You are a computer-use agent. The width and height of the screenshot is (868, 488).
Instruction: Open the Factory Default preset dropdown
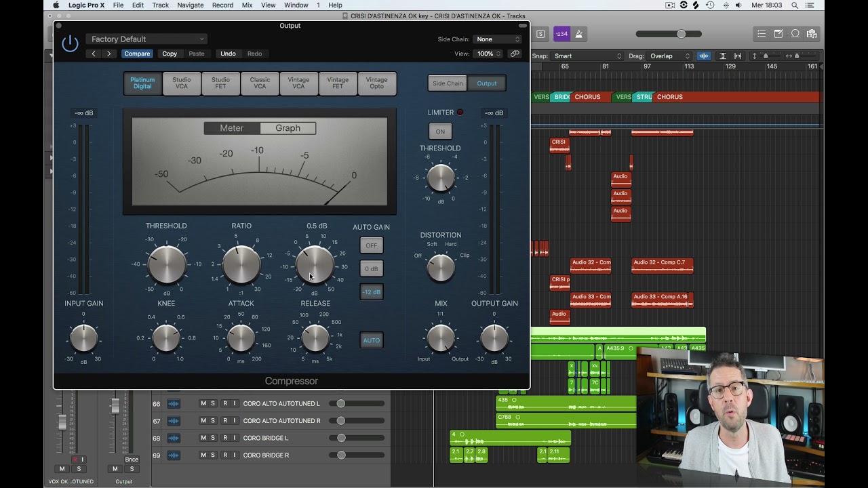click(x=146, y=39)
